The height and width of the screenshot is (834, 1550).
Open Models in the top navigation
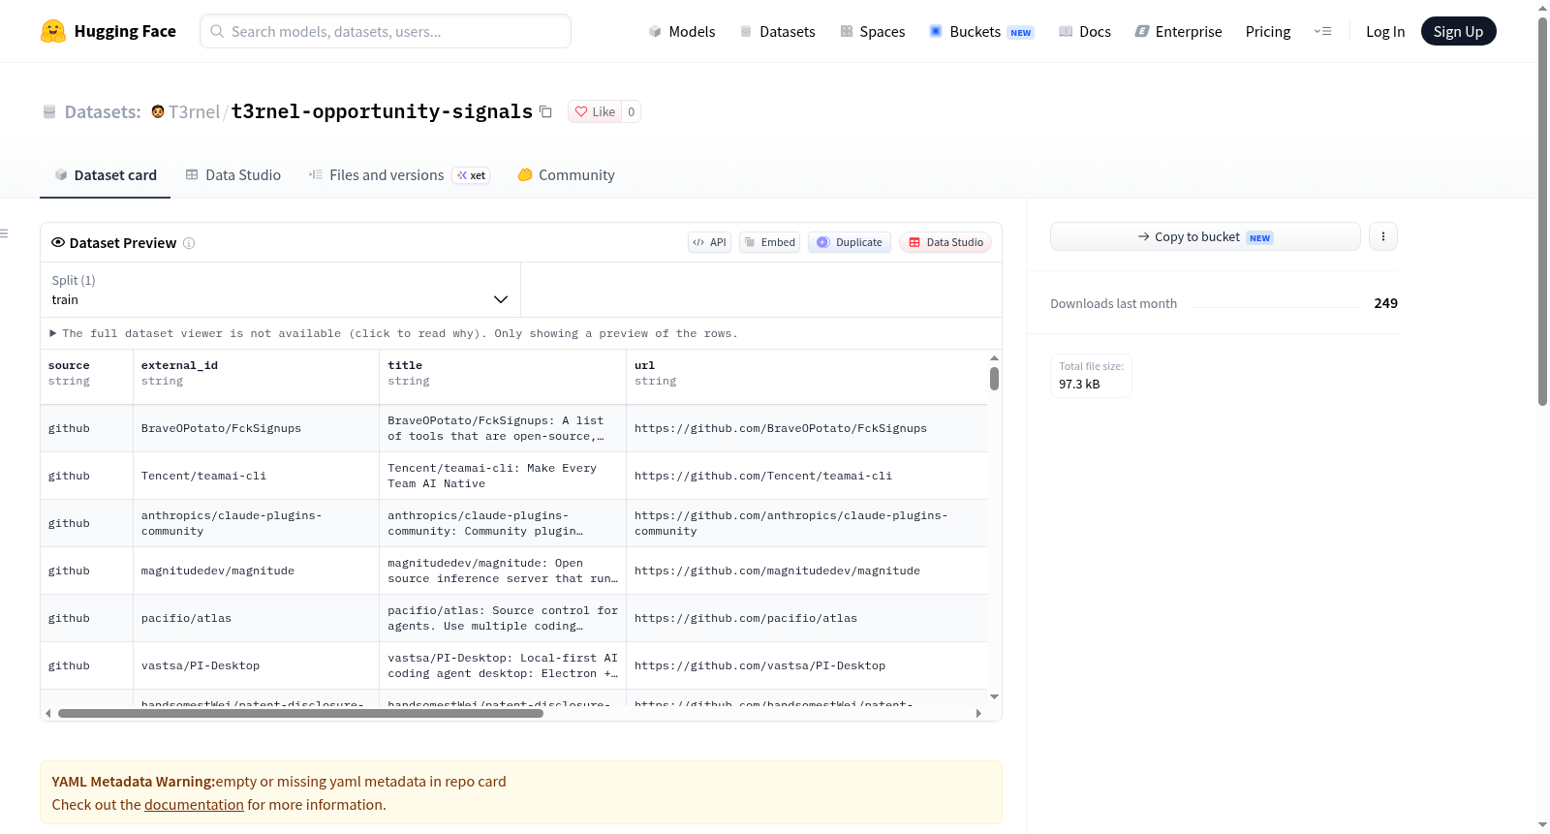click(x=682, y=31)
